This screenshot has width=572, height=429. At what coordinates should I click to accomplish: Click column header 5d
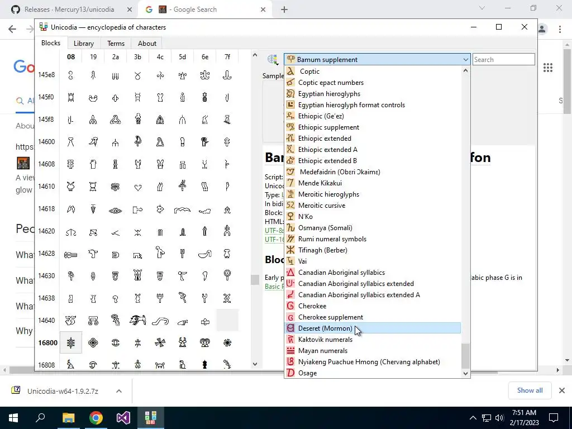pyautogui.click(x=183, y=57)
